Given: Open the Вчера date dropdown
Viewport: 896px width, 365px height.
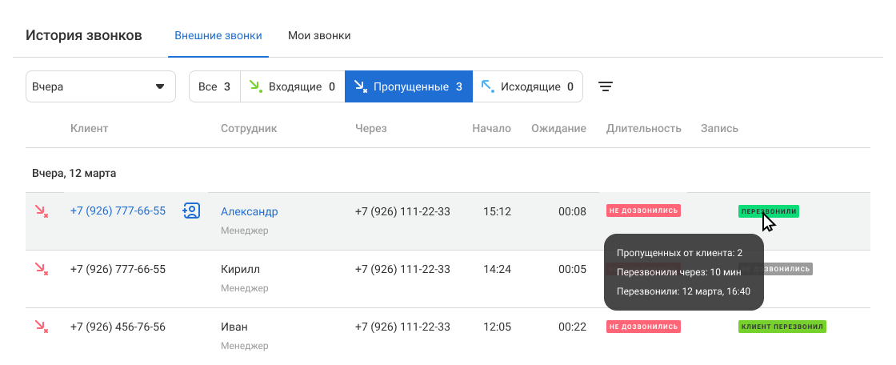Looking at the screenshot, I should (x=101, y=86).
